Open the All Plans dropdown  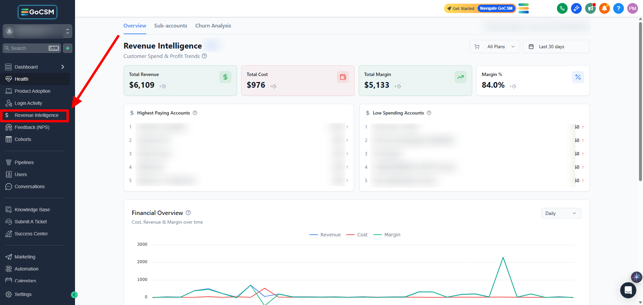coord(495,47)
